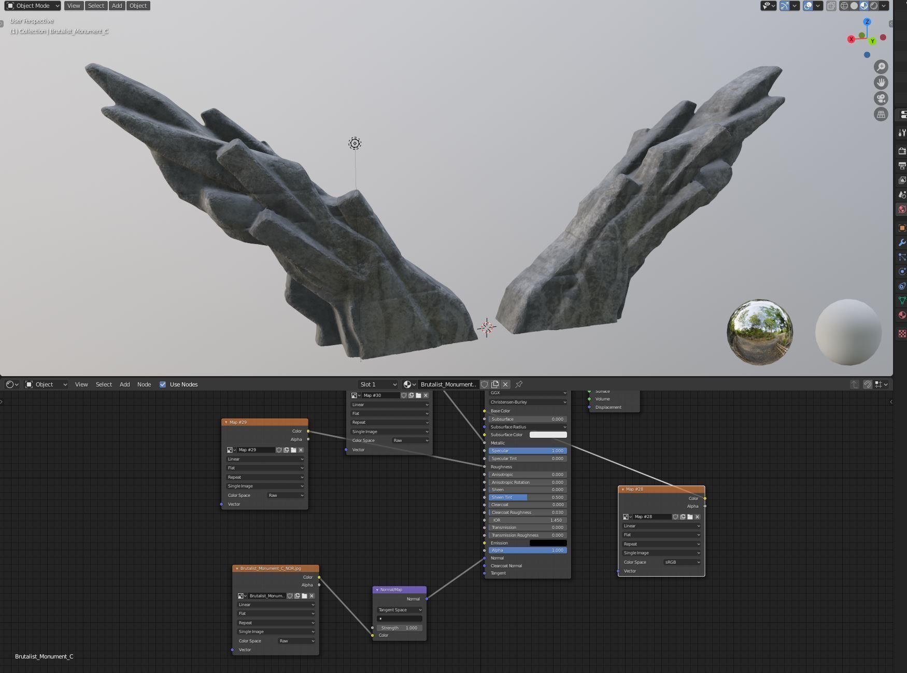Open the material browse sphere dropdown
The height and width of the screenshot is (673, 907).
pos(409,384)
